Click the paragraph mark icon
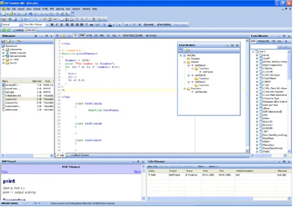This screenshot has width=293, height=207. [87, 25]
